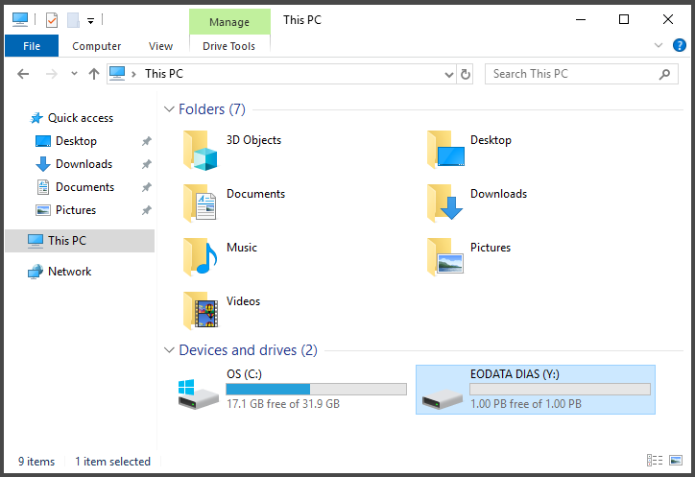The width and height of the screenshot is (695, 477).
Task: Click the Folders (7) group header
Action: coord(212,109)
